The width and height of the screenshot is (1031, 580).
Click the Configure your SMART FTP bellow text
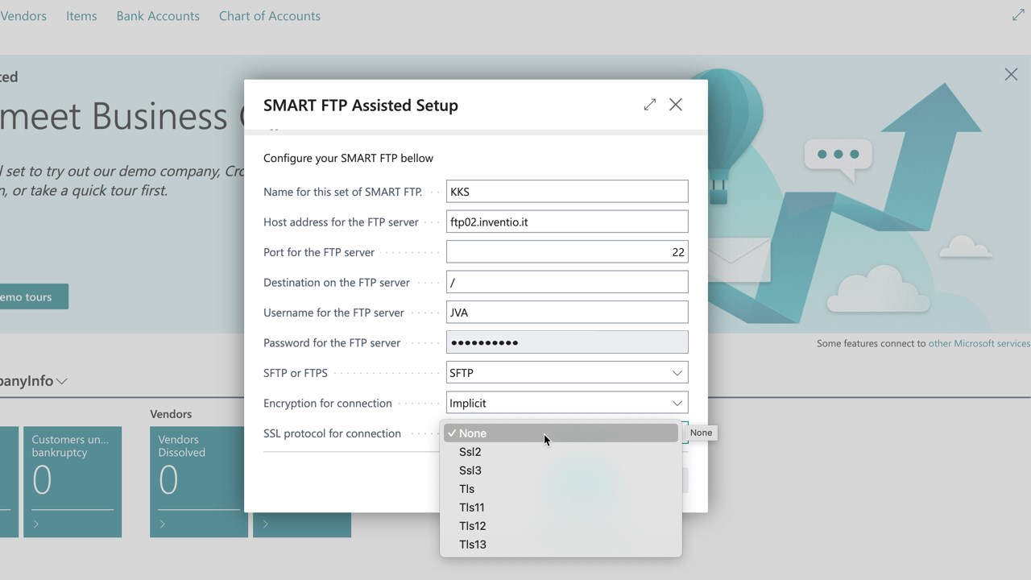(x=348, y=158)
